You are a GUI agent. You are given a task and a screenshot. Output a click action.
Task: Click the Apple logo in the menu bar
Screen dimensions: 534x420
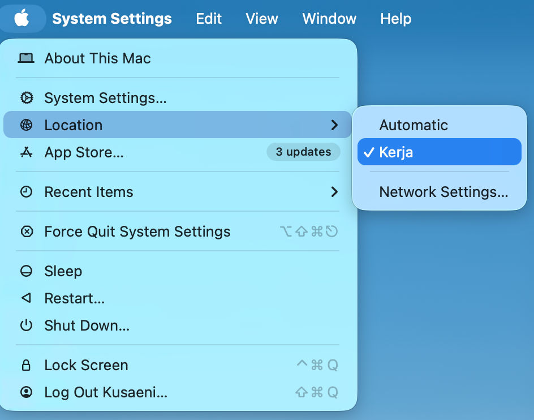point(23,18)
